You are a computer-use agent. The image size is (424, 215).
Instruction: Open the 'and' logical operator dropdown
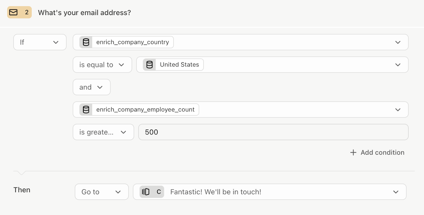point(91,87)
